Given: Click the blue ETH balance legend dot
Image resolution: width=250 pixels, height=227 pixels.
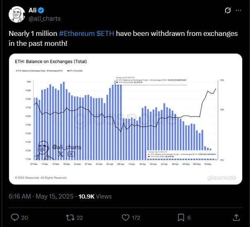Looking at the screenshot, I should tap(17, 71).
